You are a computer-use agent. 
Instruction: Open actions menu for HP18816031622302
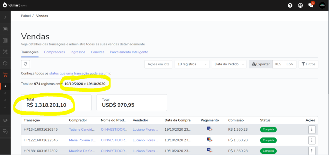point(312,151)
